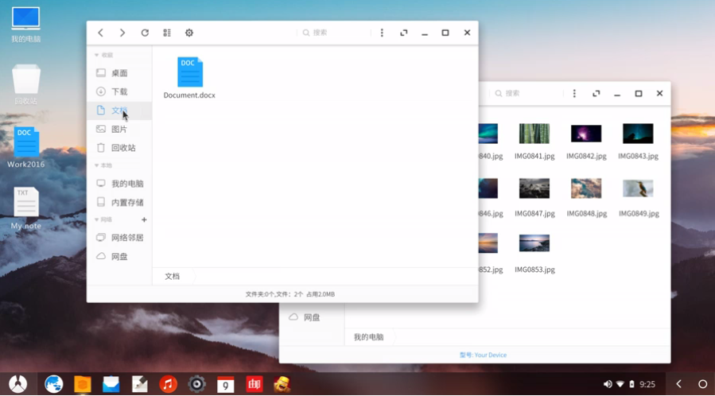Launch the web browser from the taskbar
This screenshot has height=396, width=715.
click(54, 384)
